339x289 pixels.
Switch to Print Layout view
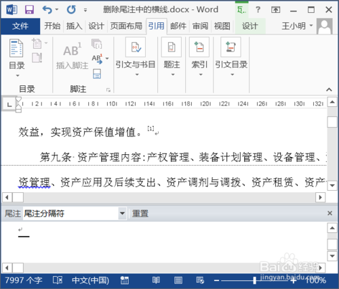coord(178,280)
